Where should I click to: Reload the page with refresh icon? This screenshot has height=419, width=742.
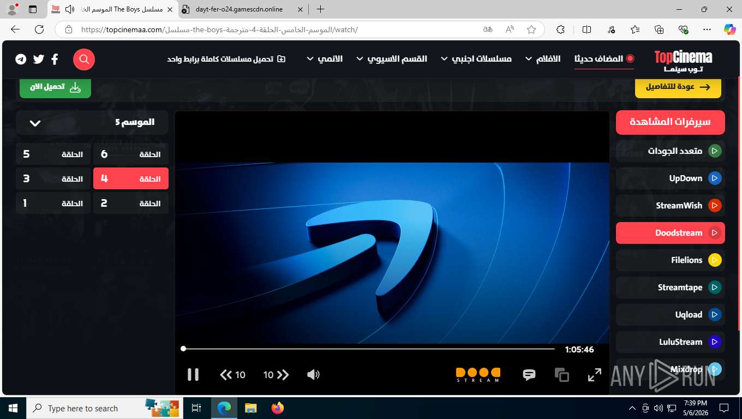click(x=39, y=29)
